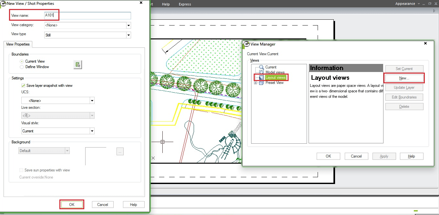Select the Current view tree icon
This screenshot has width=439, height=215.
click(261, 67)
